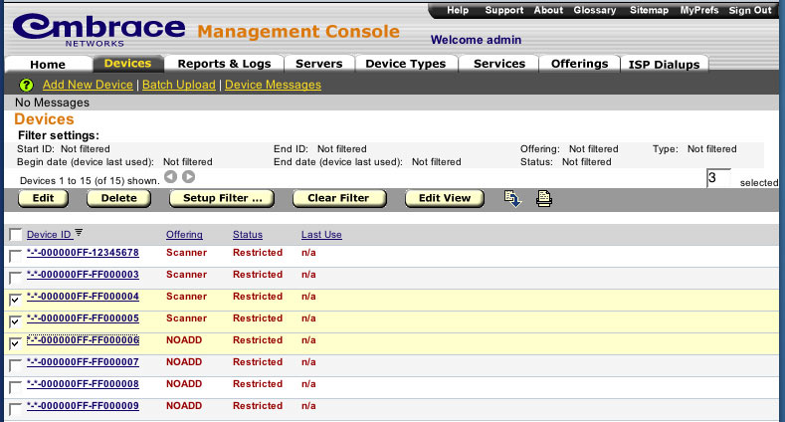Click the export devices list icon
This screenshot has width=785, height=422.
pos(512,199)
